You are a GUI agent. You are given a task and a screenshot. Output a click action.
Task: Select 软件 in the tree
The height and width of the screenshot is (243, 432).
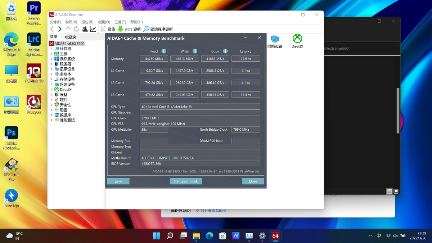coord(61,100)
